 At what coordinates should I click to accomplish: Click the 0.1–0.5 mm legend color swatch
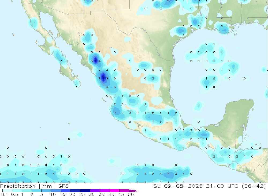pyautogui.click(x=7, y=191)
